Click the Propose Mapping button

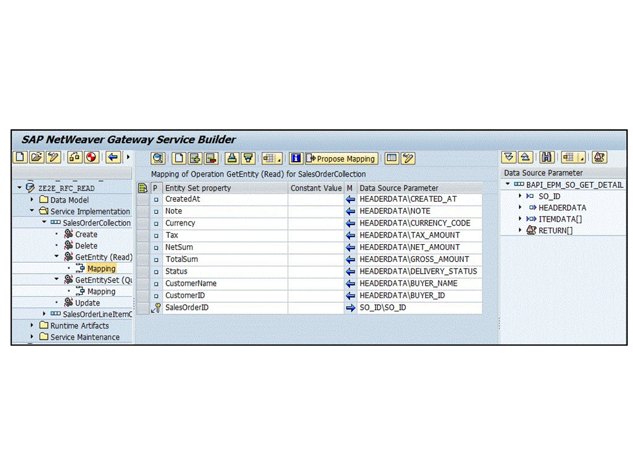pos(342,158)
